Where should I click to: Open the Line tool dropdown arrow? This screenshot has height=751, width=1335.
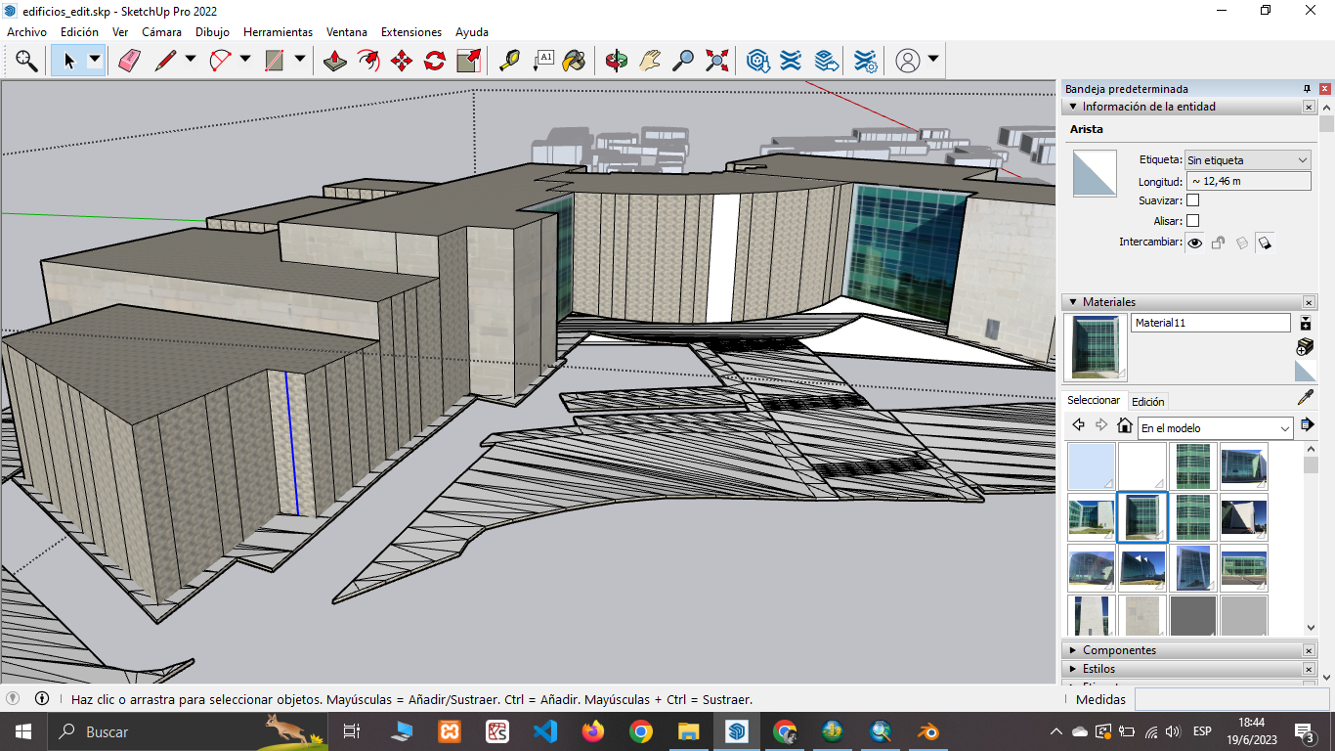pyautogui.click(x=190, y=60)
